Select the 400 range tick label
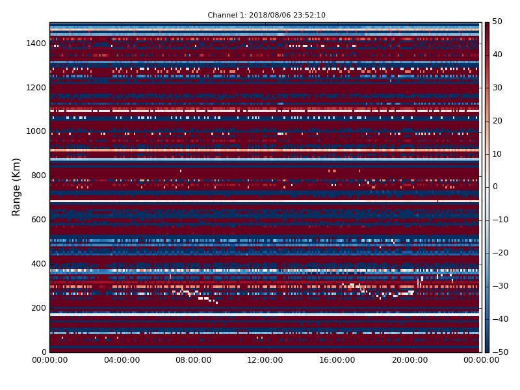The image size is (520, 390). tap(38, 264)
